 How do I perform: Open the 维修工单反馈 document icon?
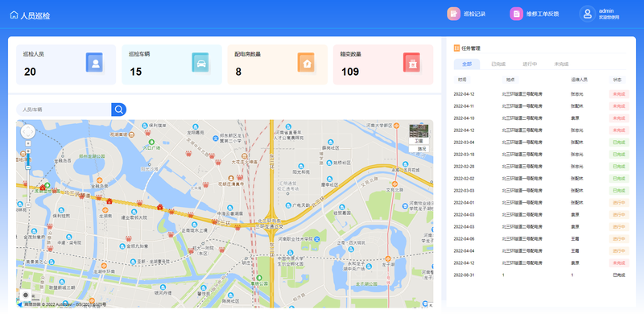coord(516,14)
